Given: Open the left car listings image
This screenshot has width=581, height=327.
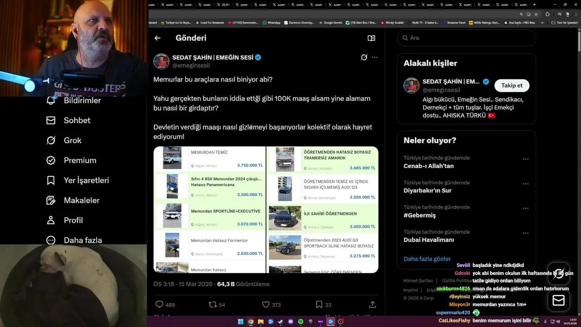Looking at the screenshot, I should tap(209, 209).
